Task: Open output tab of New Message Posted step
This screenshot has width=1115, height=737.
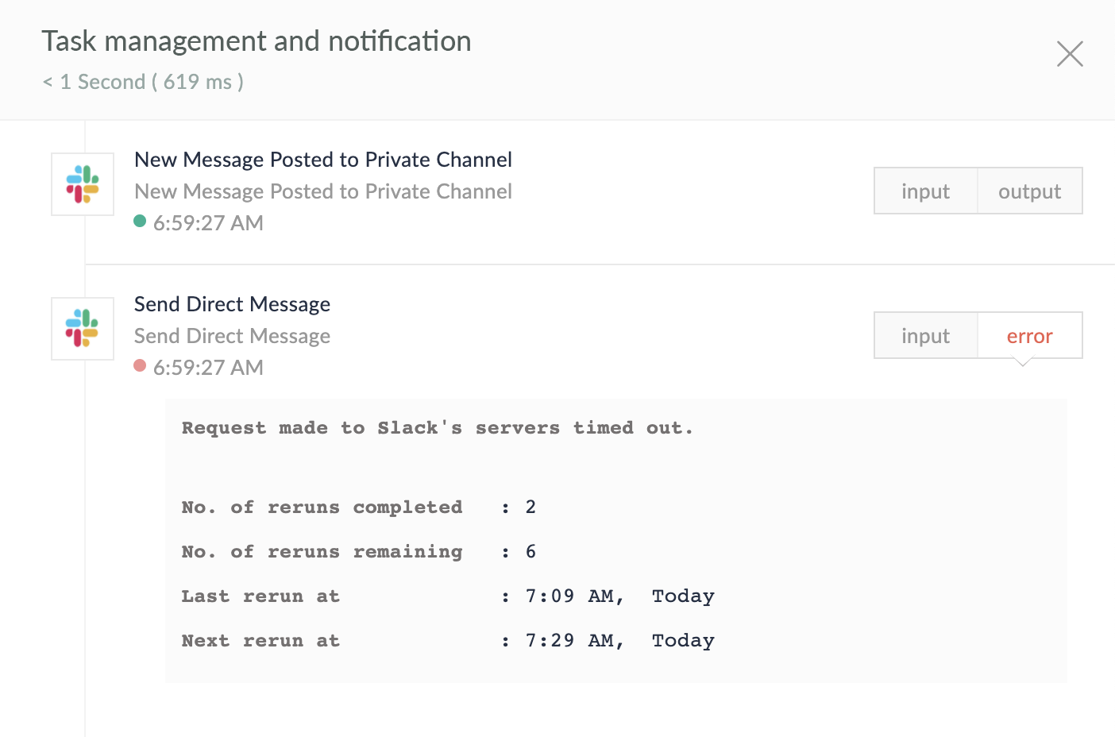Action: pos(1029,191)
